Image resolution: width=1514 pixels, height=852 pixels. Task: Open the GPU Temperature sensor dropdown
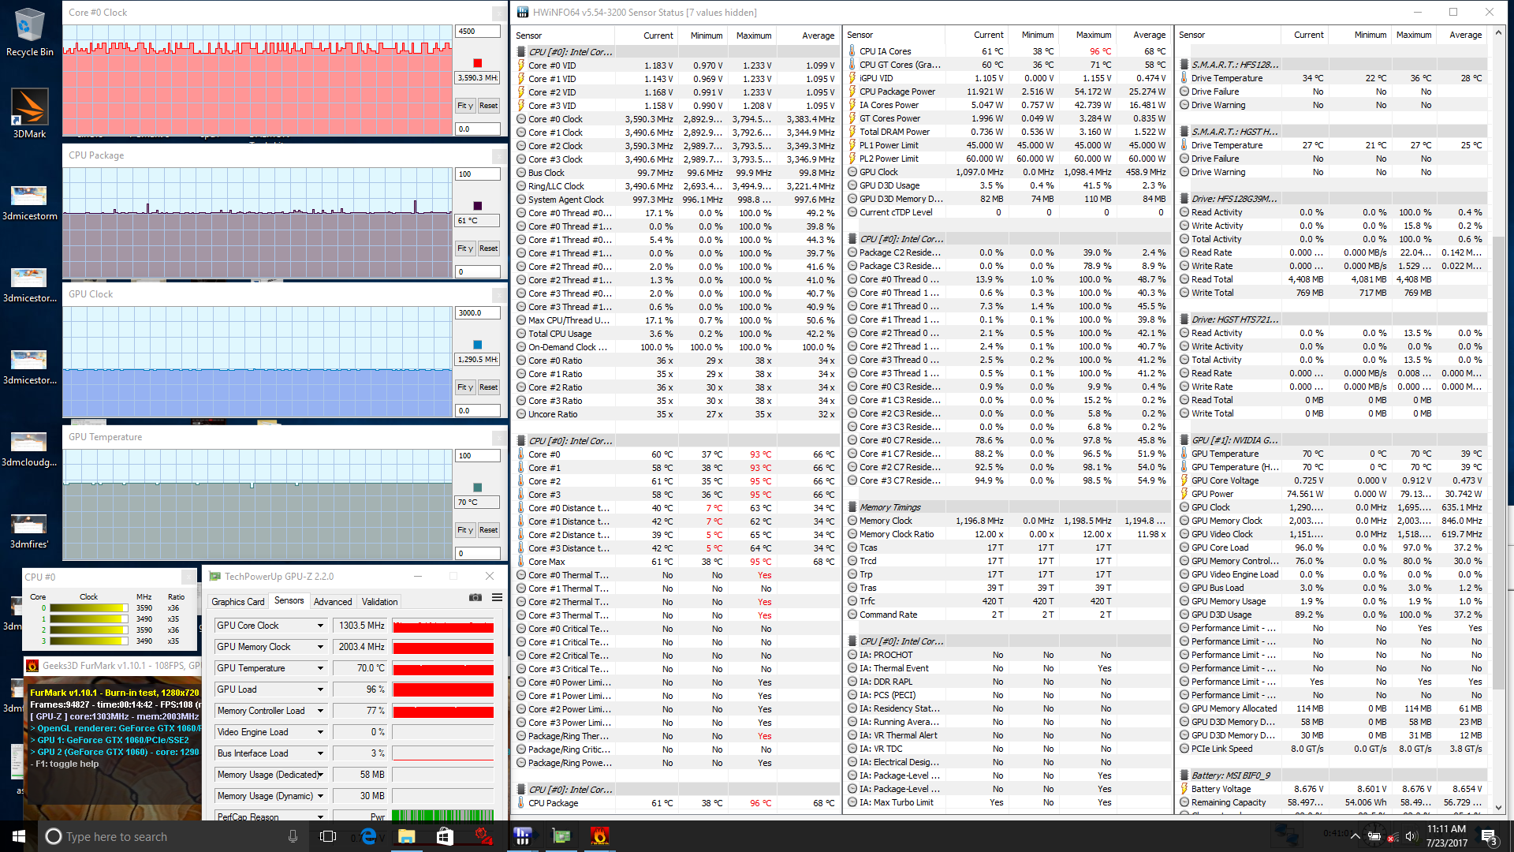click(320, 668)
